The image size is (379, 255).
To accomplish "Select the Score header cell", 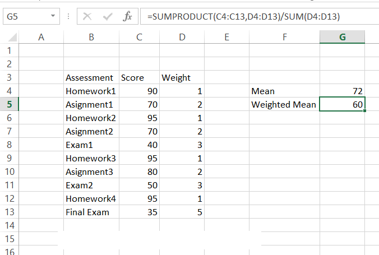I will click(139, 77).
